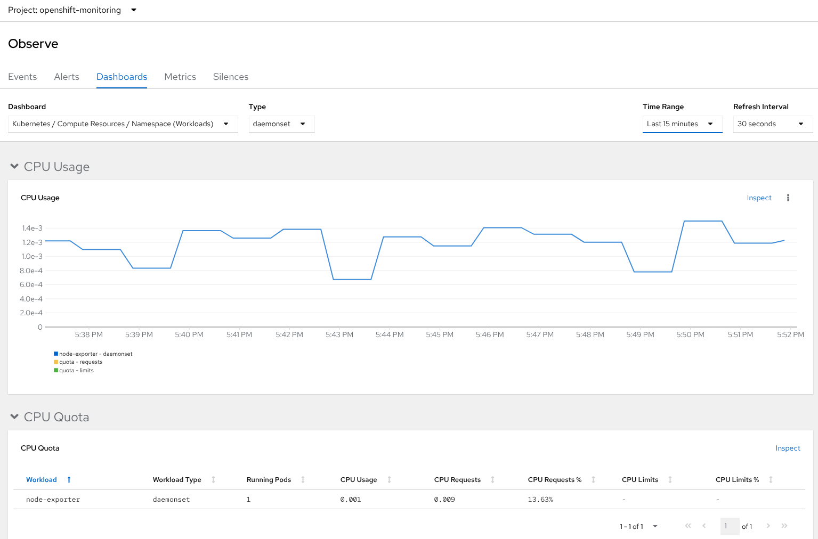This screenshot has height=539, width=818.
Task: Sort by Workload Type column icon
Action: [x=213, y=480]
